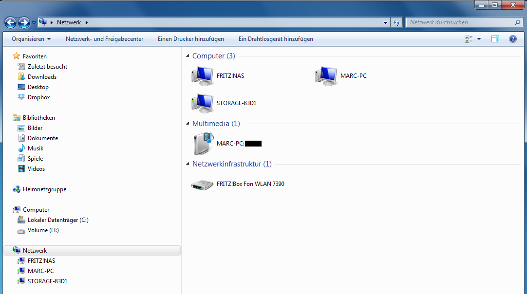Open the FRITZ!NAS computer icon

pyautogui.click(x=202, y=76)
